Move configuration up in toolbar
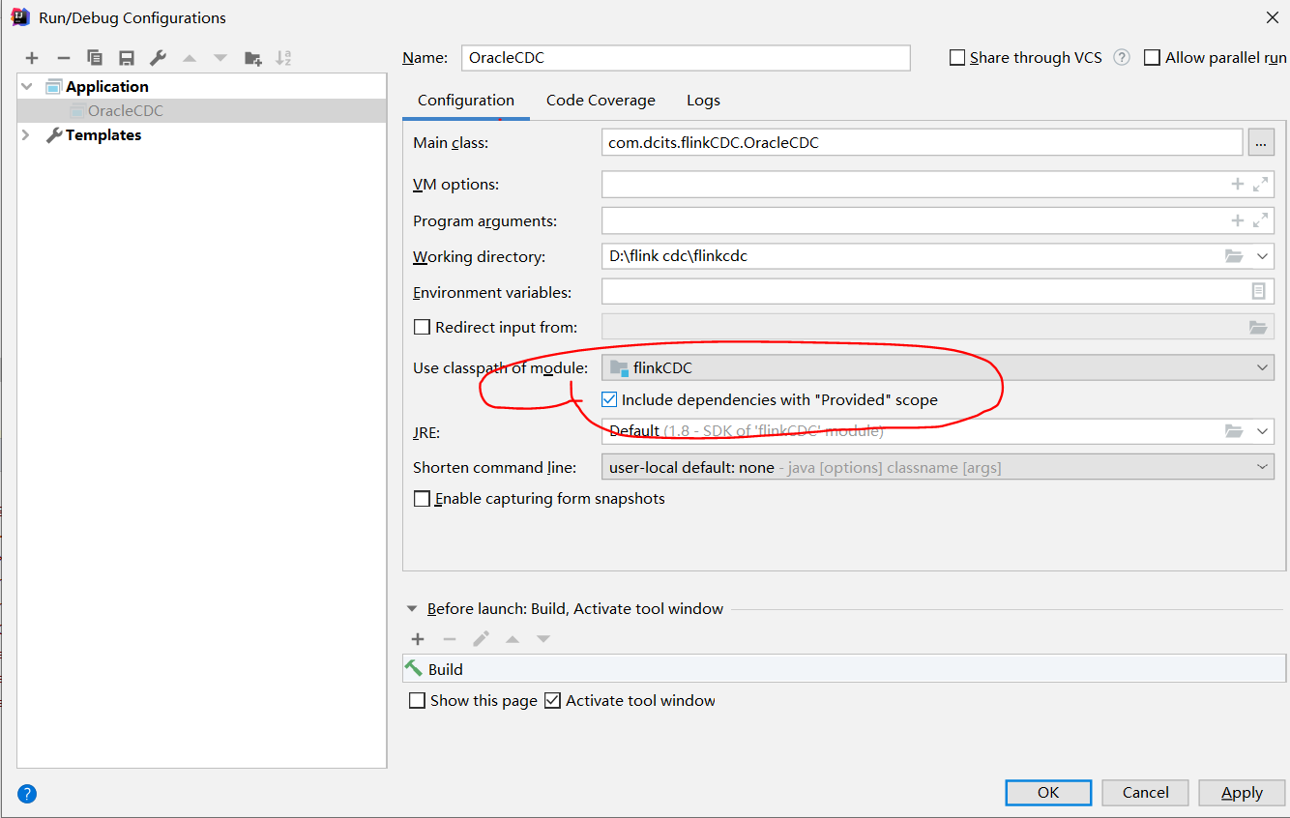 pyautogui.click(x=190, y=58)
